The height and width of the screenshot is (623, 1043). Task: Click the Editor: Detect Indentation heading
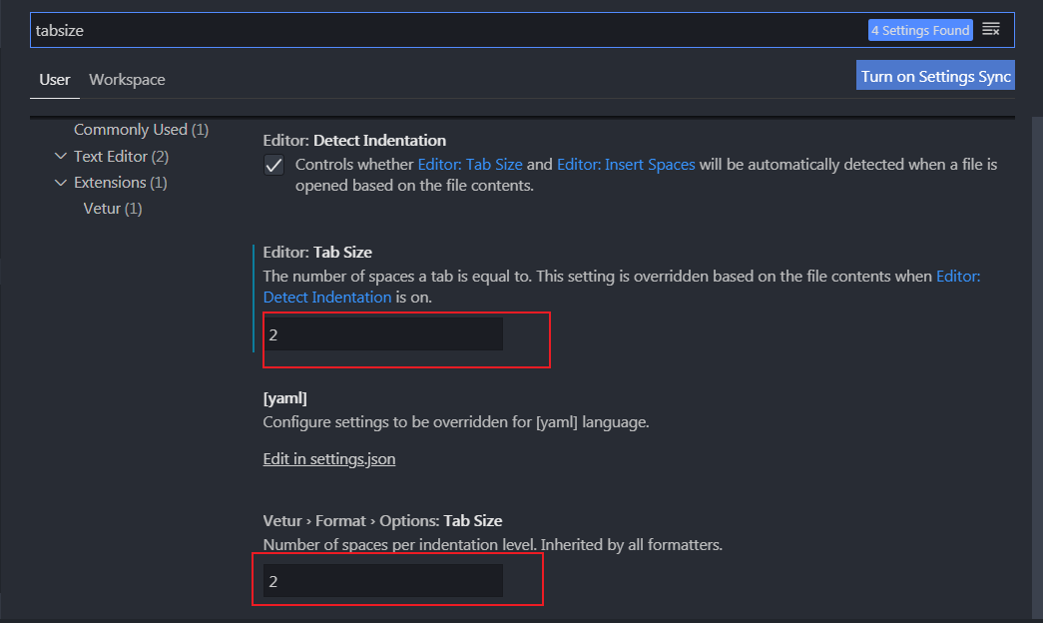[354, 141]
